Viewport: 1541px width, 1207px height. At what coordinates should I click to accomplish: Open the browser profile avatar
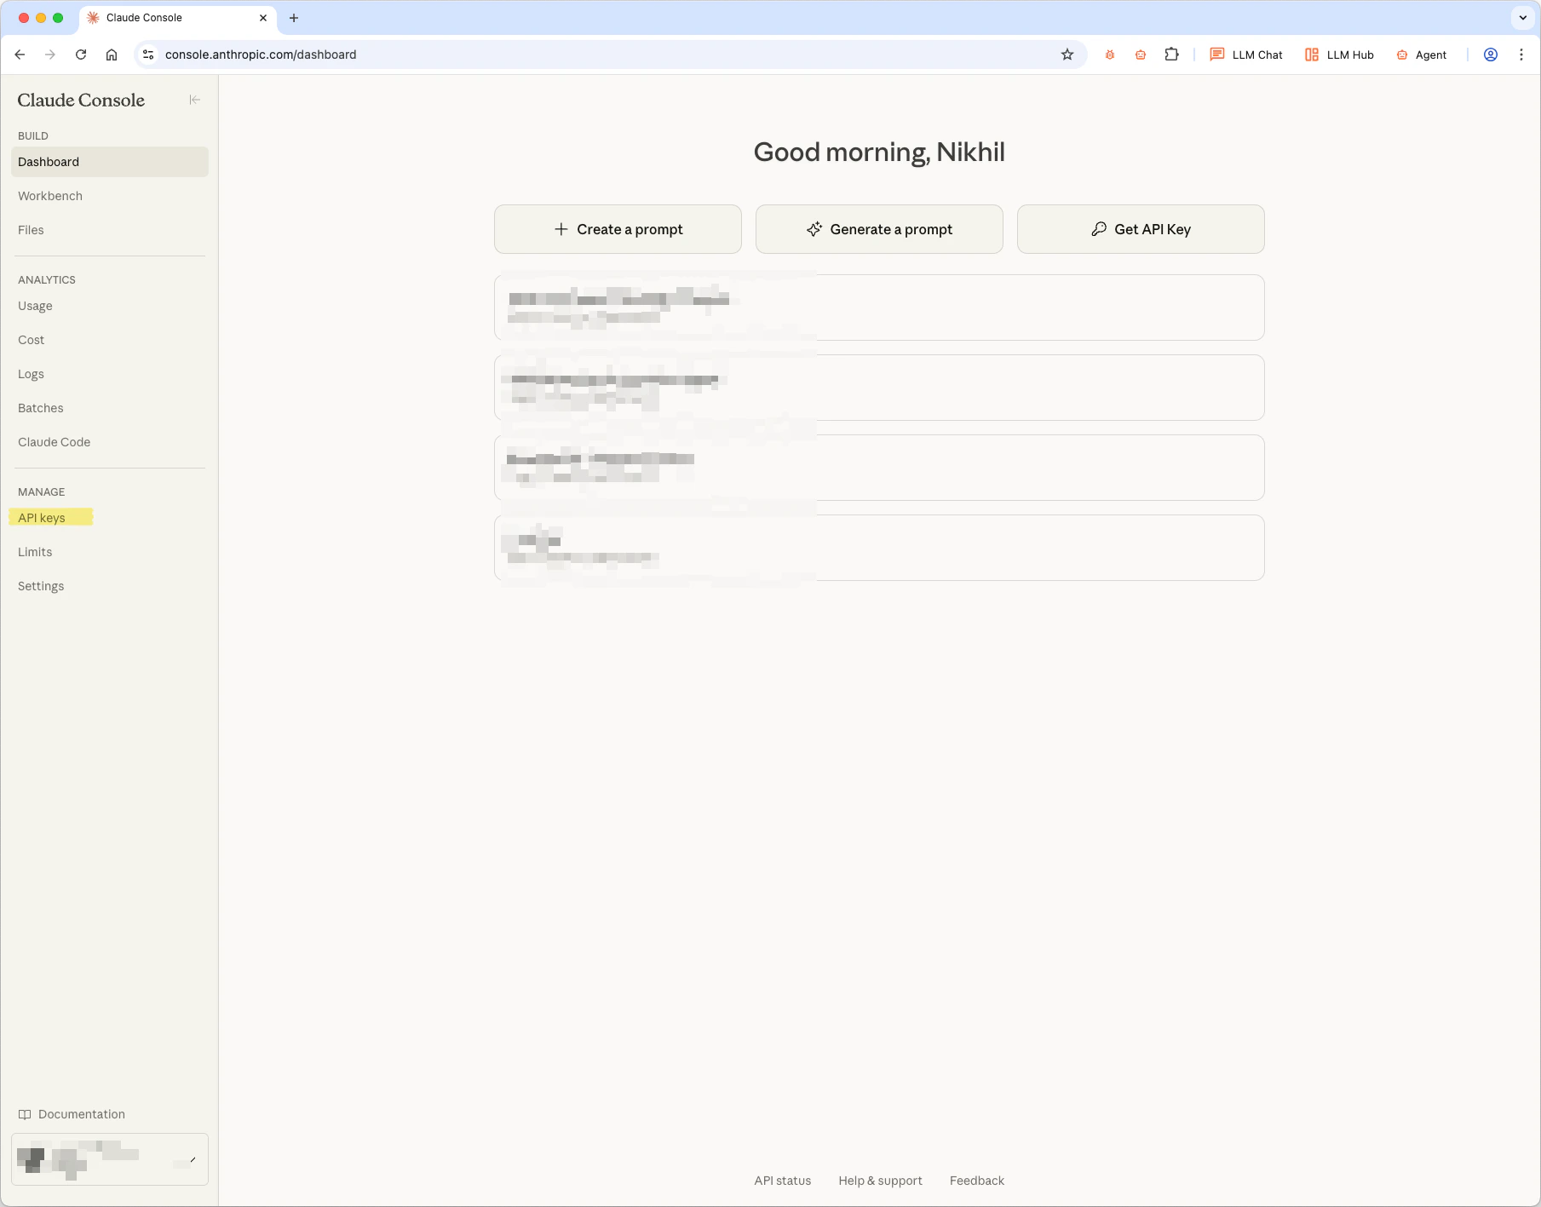point(1490,54)
